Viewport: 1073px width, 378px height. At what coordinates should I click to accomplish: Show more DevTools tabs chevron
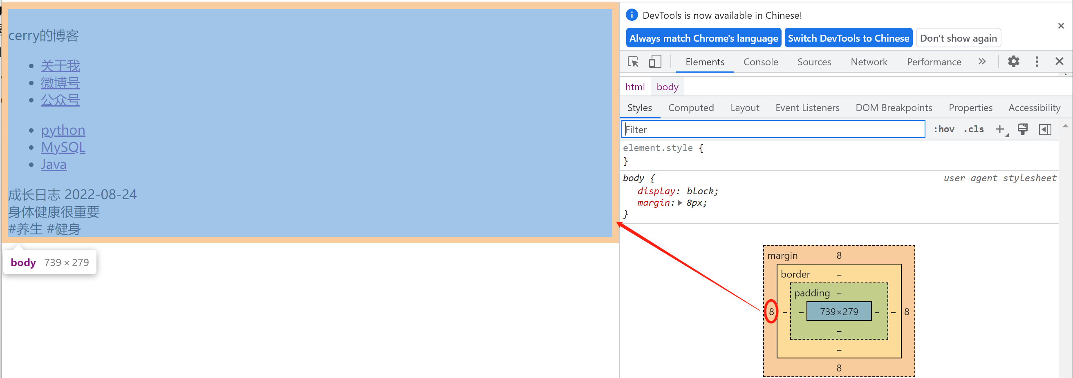point(982,62)
